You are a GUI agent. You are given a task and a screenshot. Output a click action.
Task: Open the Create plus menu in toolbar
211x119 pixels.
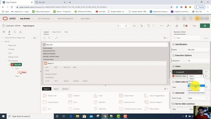tap(162, 26)
